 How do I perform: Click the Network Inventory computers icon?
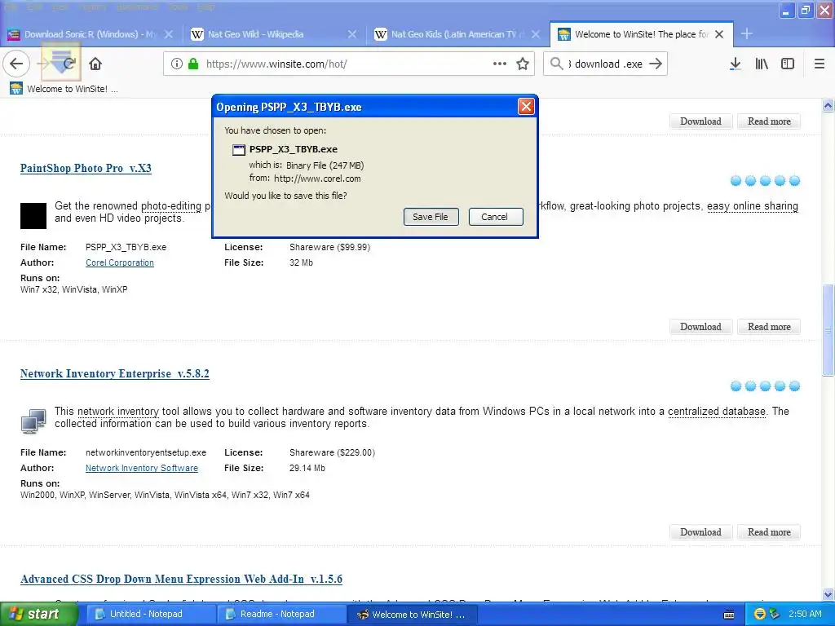tap(33, 421)
